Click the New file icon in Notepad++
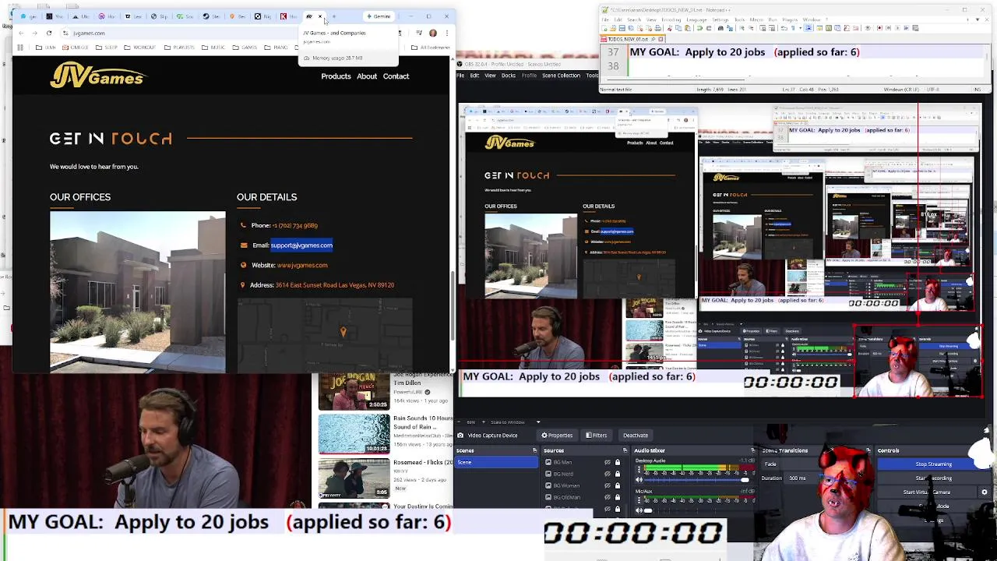 tap(604, 28)
